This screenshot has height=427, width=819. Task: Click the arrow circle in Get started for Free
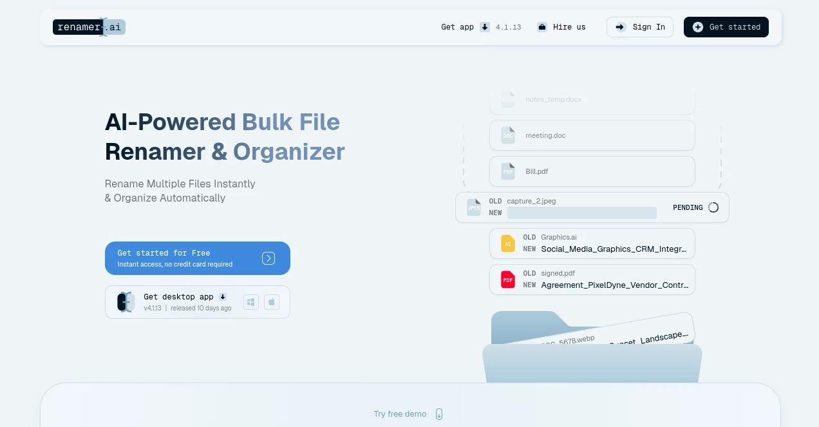[x=268, y=258]
